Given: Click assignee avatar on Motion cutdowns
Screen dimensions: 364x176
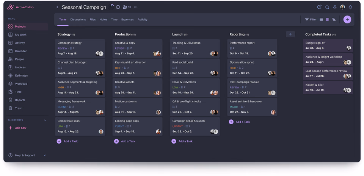Looking at the screenshot, I should pos(158,112).
